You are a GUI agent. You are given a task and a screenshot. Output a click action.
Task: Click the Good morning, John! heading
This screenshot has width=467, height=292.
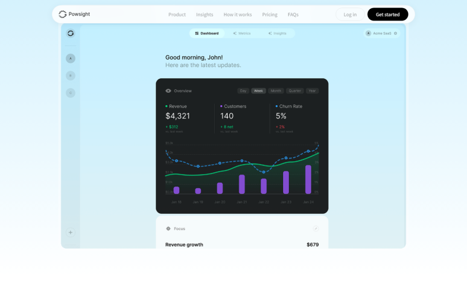194,57
